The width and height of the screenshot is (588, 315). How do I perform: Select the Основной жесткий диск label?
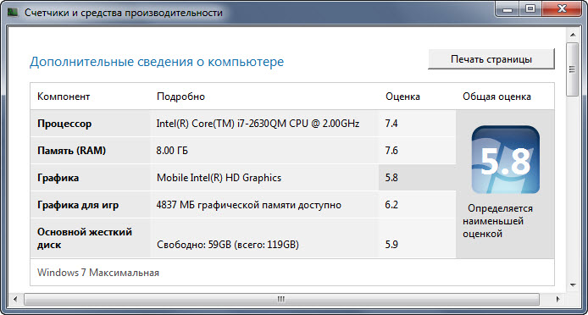pos(85,239)
